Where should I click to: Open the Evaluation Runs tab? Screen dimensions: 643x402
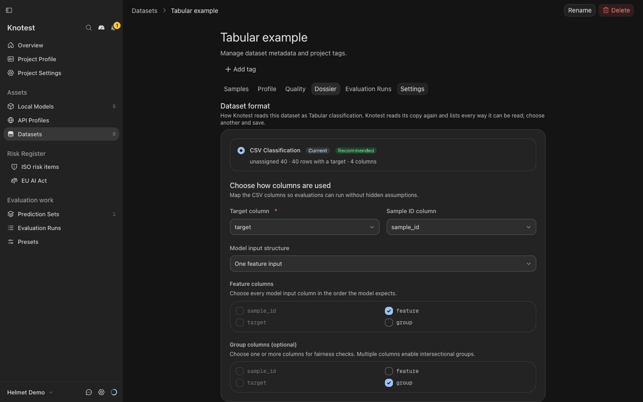[368, 89]
